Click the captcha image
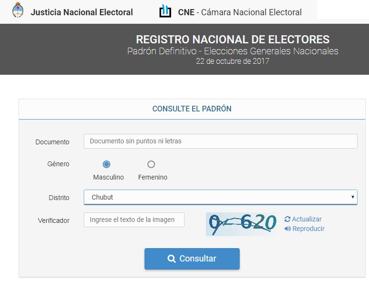This screenshot has height=281, width=369. (x=242, y=224)
